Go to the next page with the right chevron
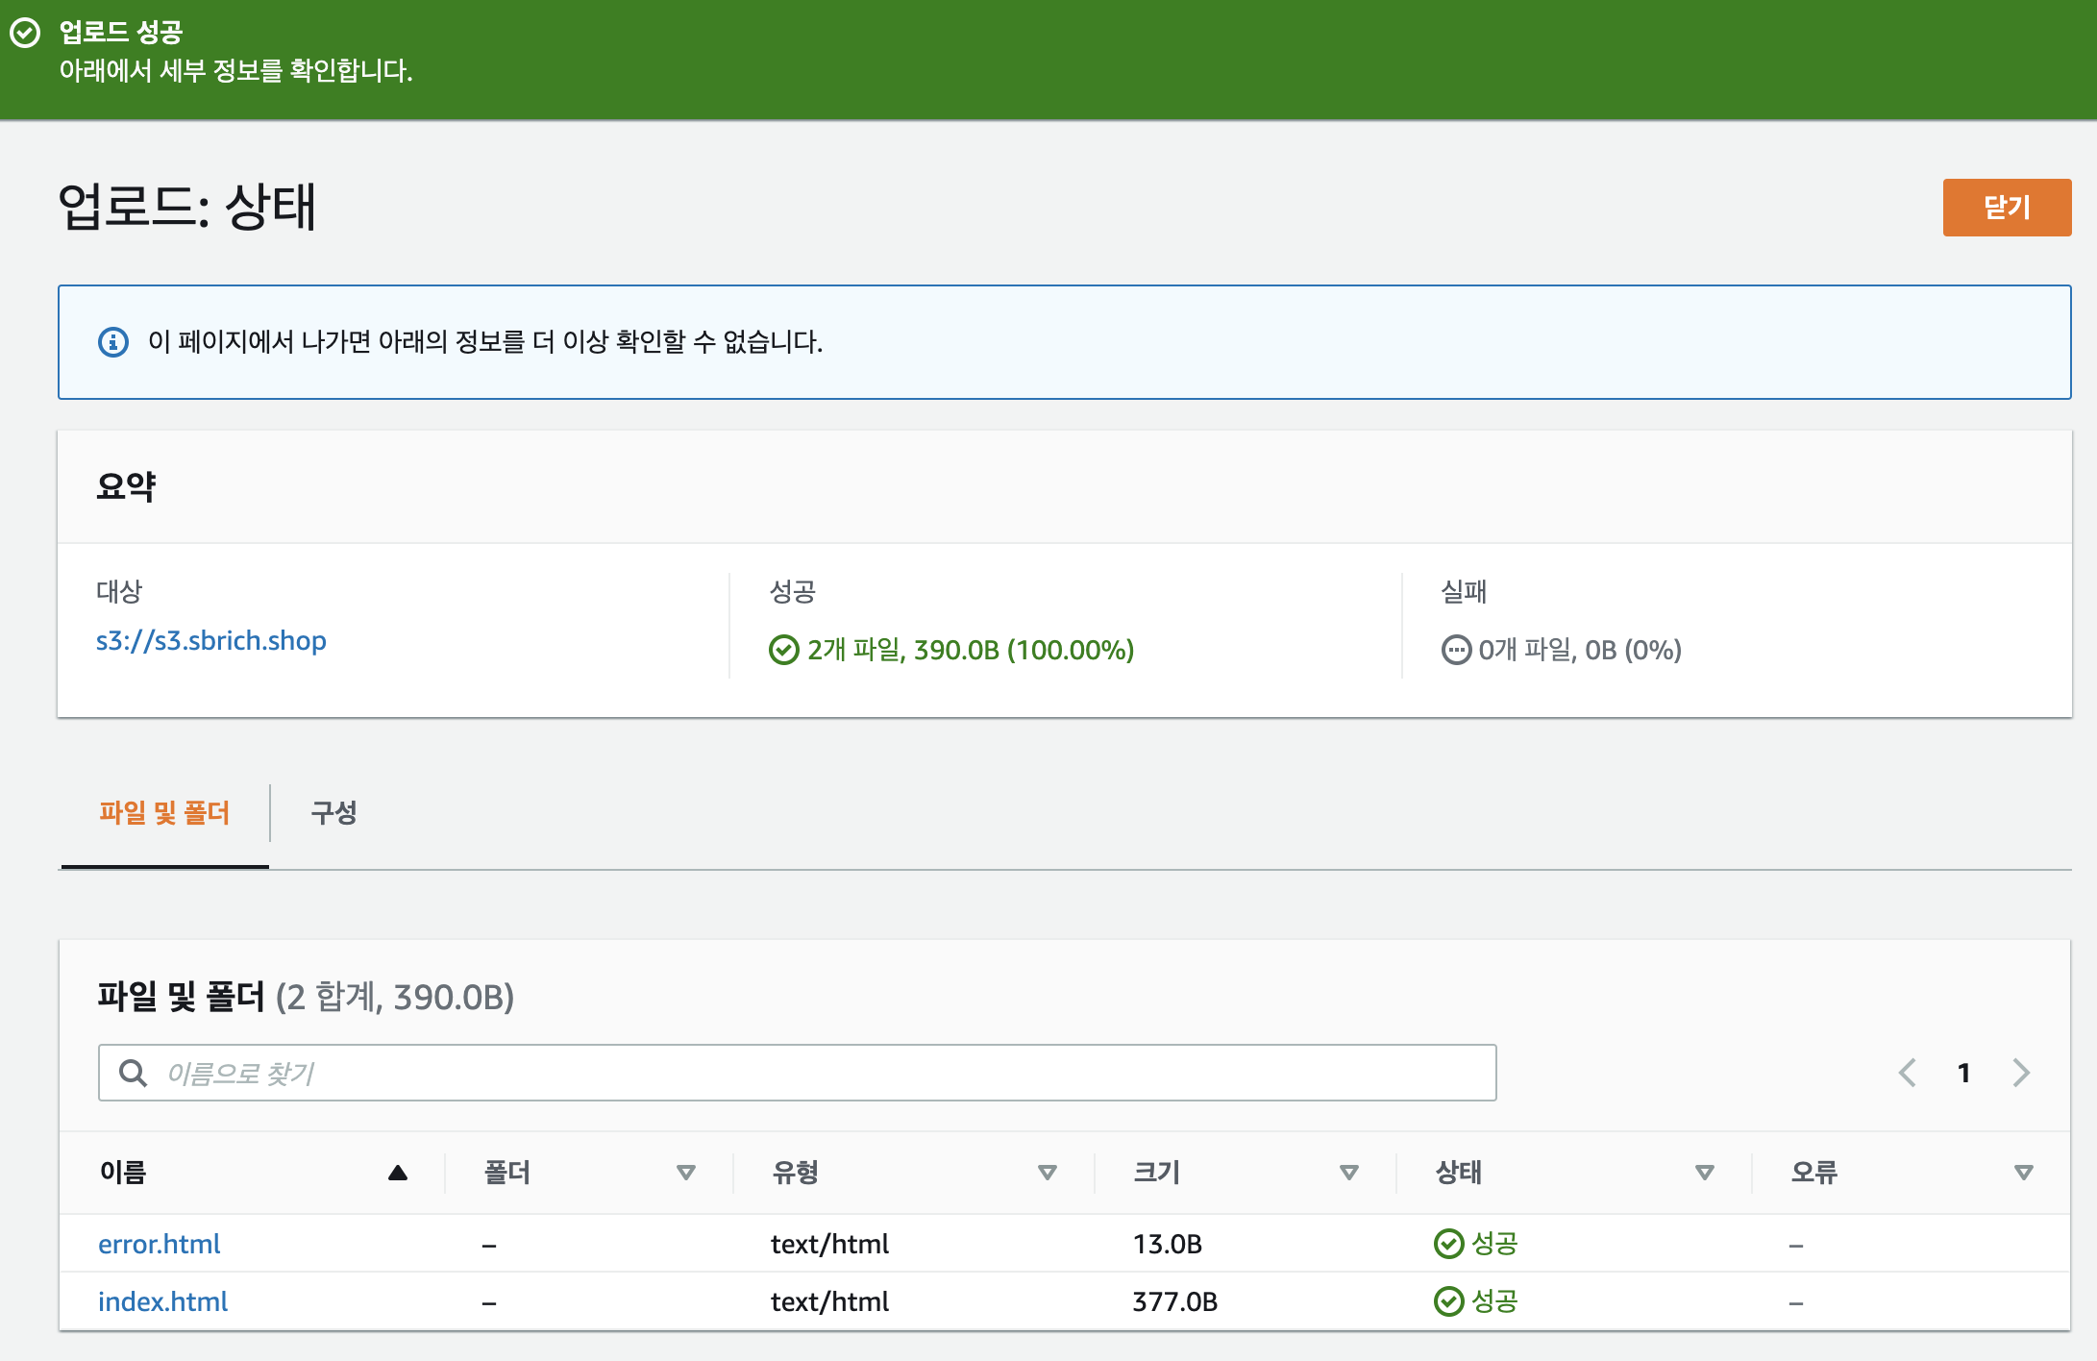The height and width of the screenshot is (1361, 2097). coord(2021,1073)
